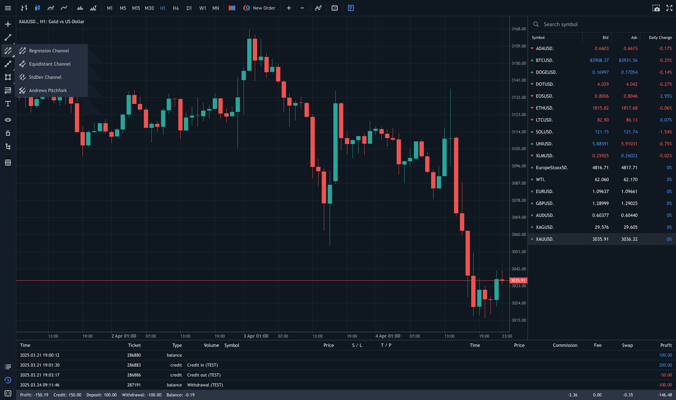This screenshot has height=400, width=676.
Task: Toggle the lock objects icon
Action: (x=8, y=133)
